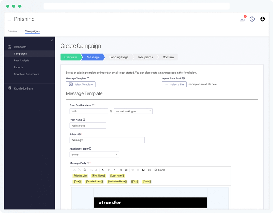273x213 pixels.
Task: Expand the Attachment Type dropdown
Action: tap(94, 155)
